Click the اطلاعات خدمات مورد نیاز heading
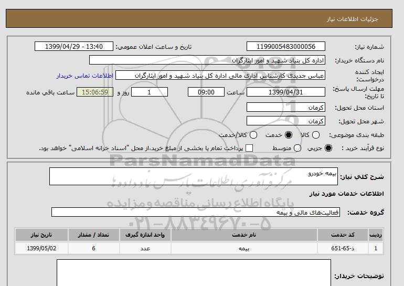404x286 pixels. (346, 194)
